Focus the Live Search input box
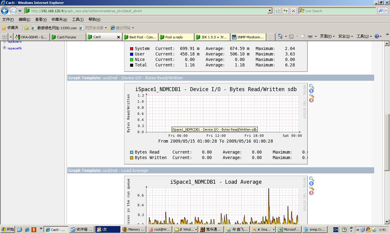This screenshot has height=234, width=390. point(337,11)
